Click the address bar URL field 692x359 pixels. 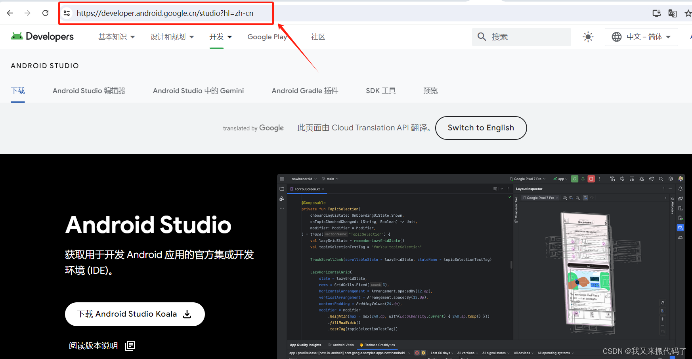click(x=165, y=13)
